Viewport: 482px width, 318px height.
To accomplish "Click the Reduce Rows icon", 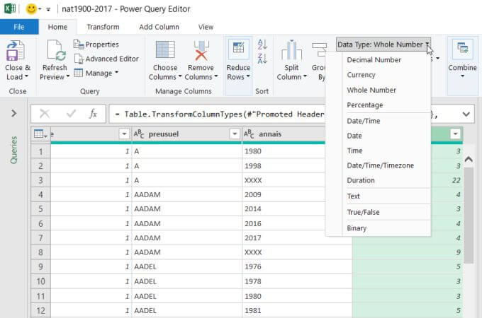I will [x=238, y=49].
